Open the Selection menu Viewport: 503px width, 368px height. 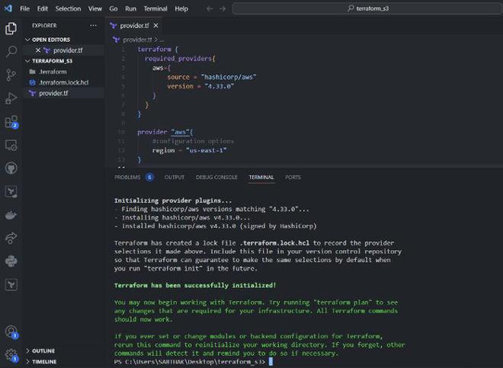(68, 8)
